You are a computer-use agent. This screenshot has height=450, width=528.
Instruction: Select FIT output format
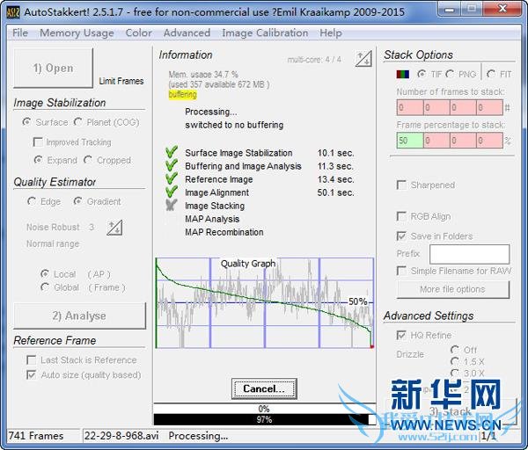(x=499, y=74)
